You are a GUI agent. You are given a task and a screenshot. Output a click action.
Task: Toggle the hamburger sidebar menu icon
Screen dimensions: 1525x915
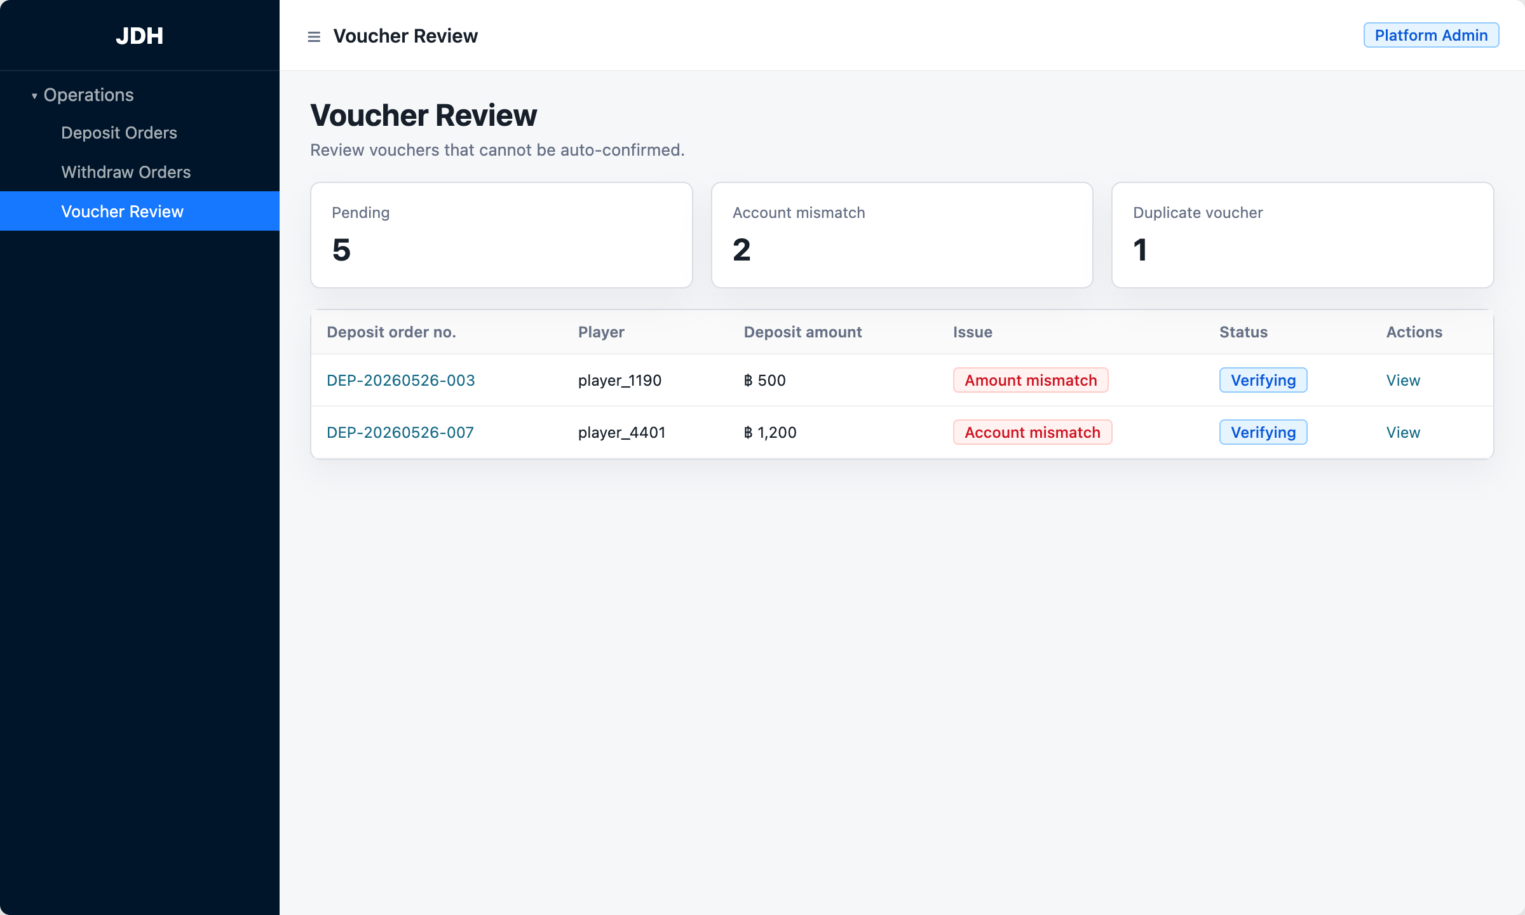(314, 37)
